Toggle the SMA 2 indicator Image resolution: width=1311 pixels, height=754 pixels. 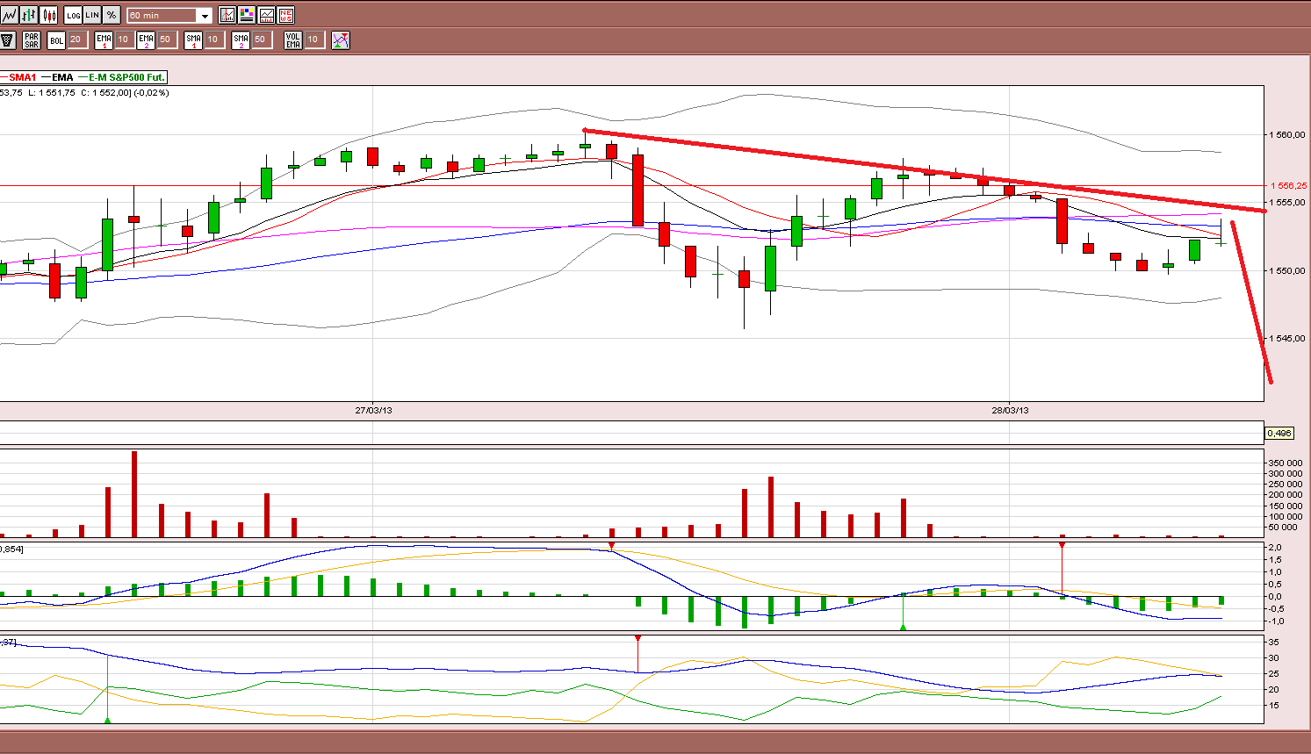241,40
